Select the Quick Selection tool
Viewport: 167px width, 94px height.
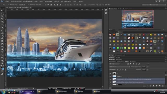point(2,19)
